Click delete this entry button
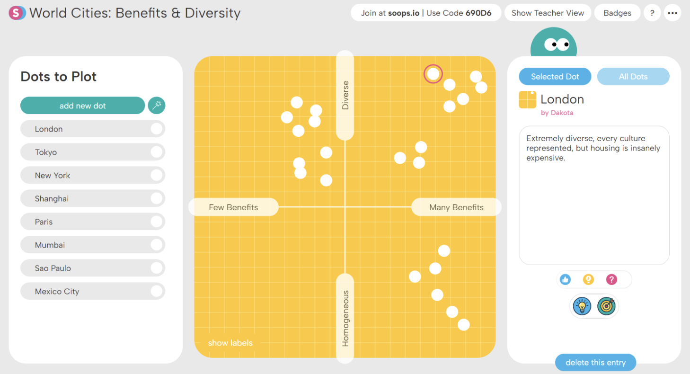Screen dimensions: 690x374 (595, 363)
